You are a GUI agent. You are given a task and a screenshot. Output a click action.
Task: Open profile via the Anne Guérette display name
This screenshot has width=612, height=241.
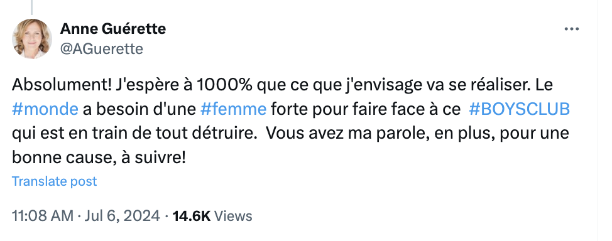point(113,28)
